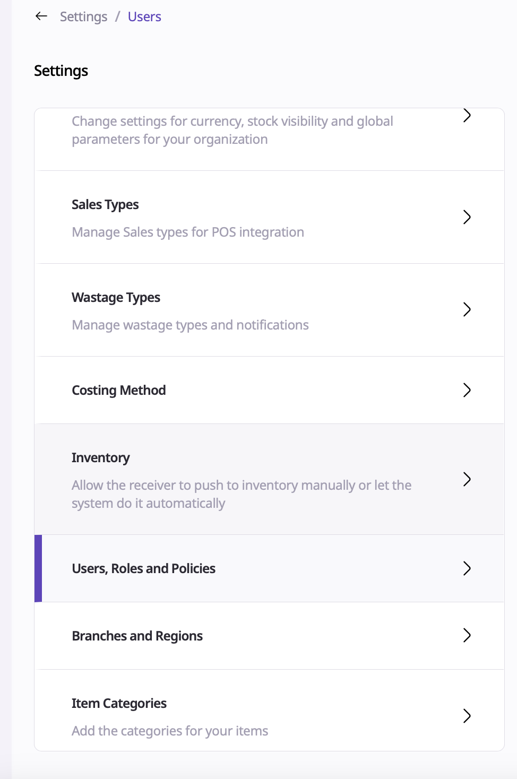Screen dimensions: 517x779
Task: Open the Settings breadcrumb link
Action: 83,17
